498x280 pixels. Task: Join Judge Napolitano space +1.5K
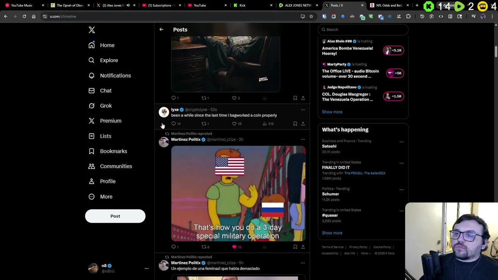pyautogui.click(x=393, y=96)
